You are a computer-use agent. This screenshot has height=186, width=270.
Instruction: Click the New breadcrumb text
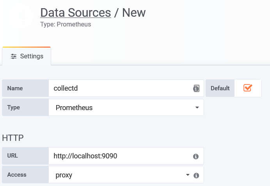pyautogui.click(x=134, y=12)
